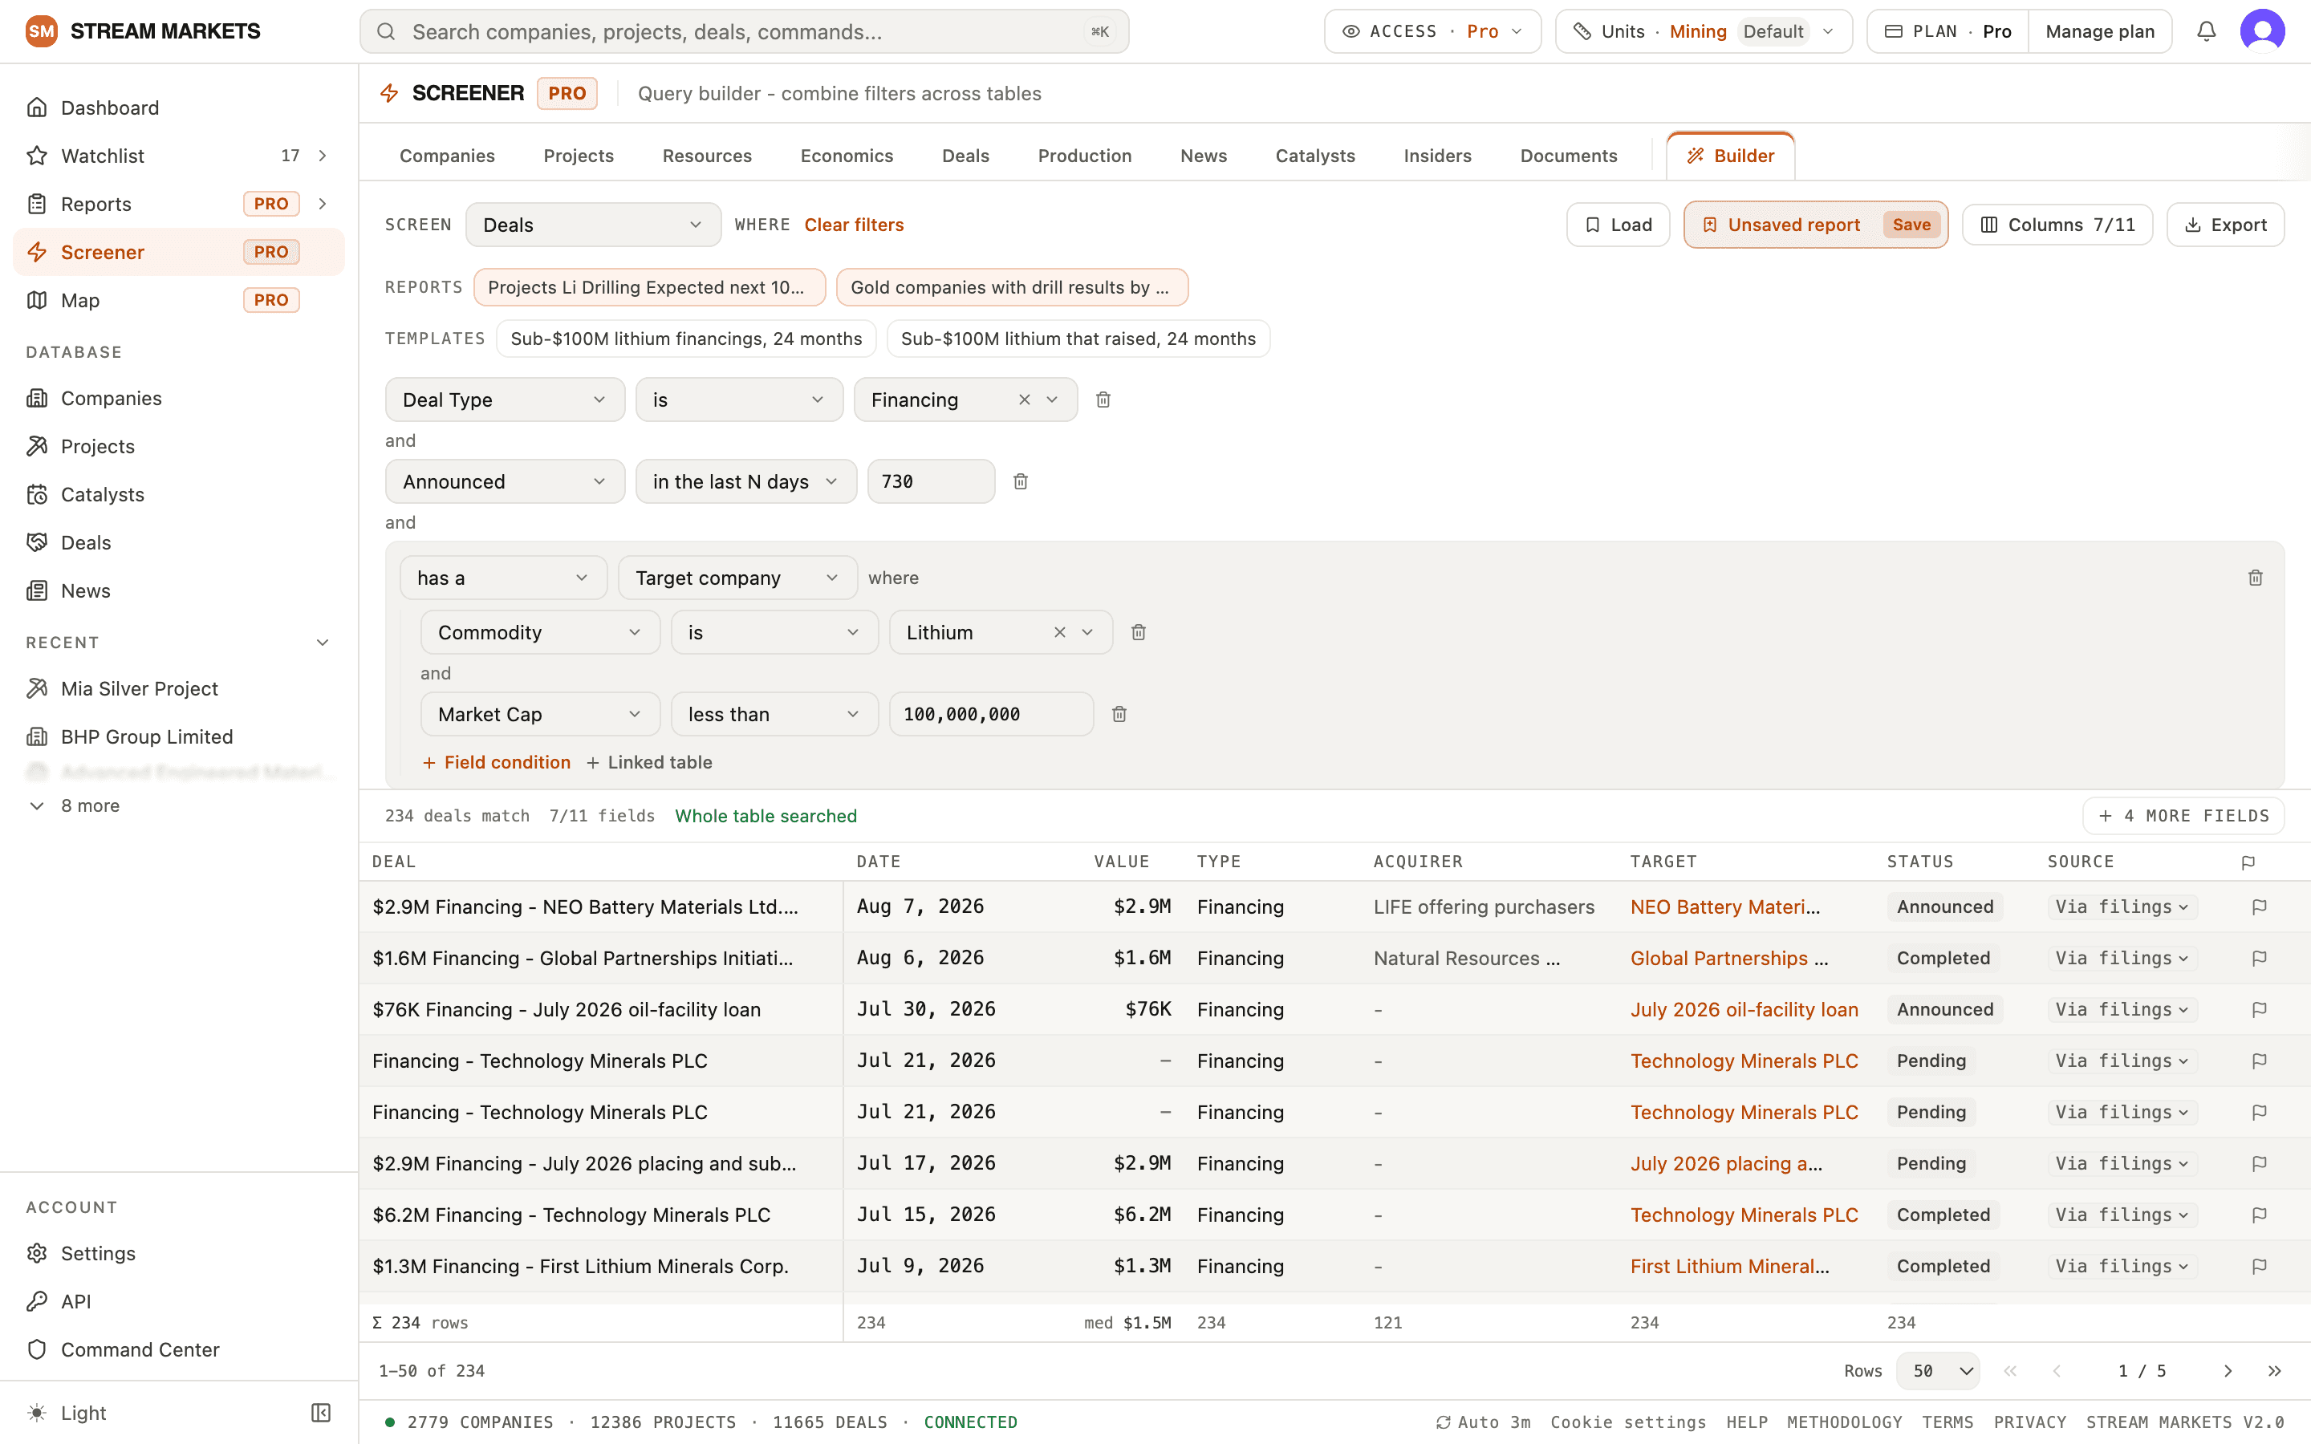Click the 4 MORE FIELDS button

tap(2183, 816)
